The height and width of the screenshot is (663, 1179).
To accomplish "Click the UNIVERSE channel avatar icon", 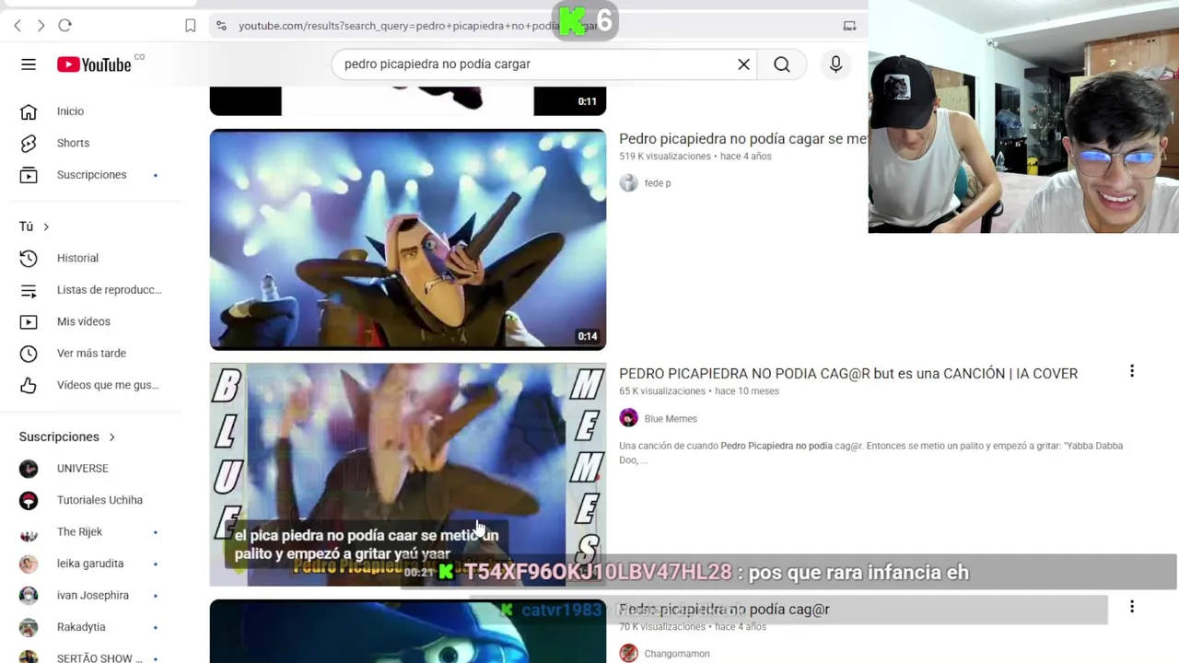I will pos(29,469).
